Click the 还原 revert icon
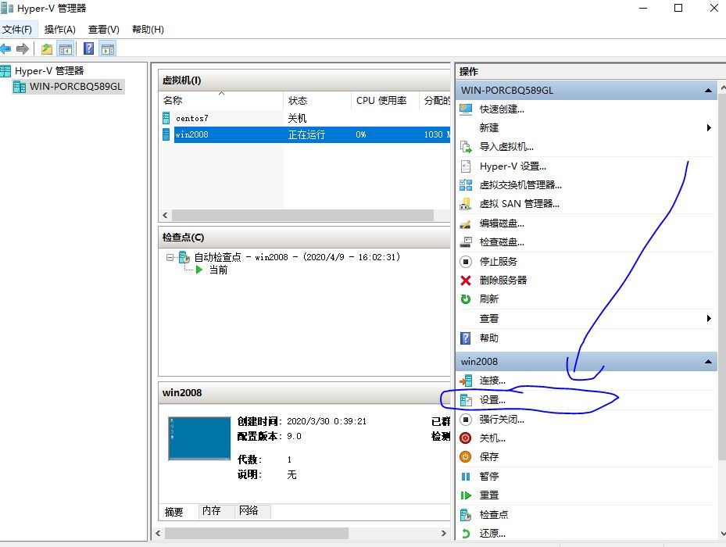 (466, 534)
